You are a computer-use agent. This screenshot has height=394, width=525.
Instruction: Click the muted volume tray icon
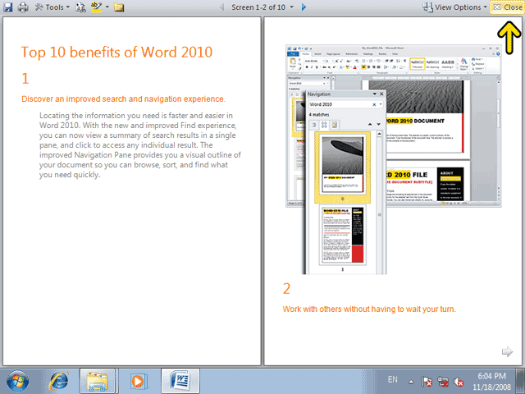[458, 381]
